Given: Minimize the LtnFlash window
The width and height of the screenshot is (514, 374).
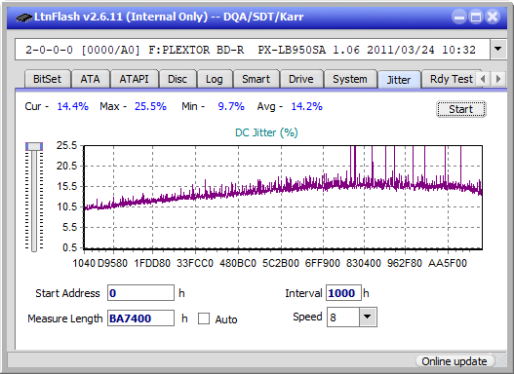Looking at the screenshot, I should click(459, 17).
